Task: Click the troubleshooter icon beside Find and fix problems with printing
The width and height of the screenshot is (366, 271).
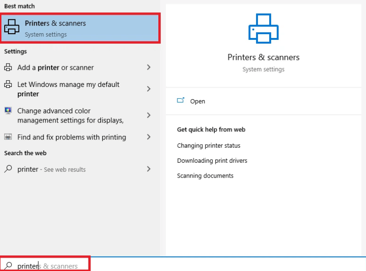Action: [x=8, y=137]
